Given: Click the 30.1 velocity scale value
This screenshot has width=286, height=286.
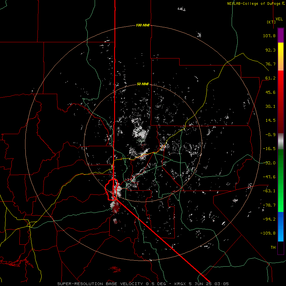Looking at the screenshot, I should coord(270,106).
